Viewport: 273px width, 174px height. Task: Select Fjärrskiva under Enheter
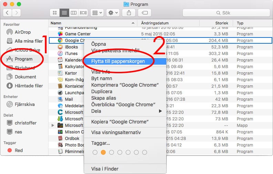click(x=21, y=104)
